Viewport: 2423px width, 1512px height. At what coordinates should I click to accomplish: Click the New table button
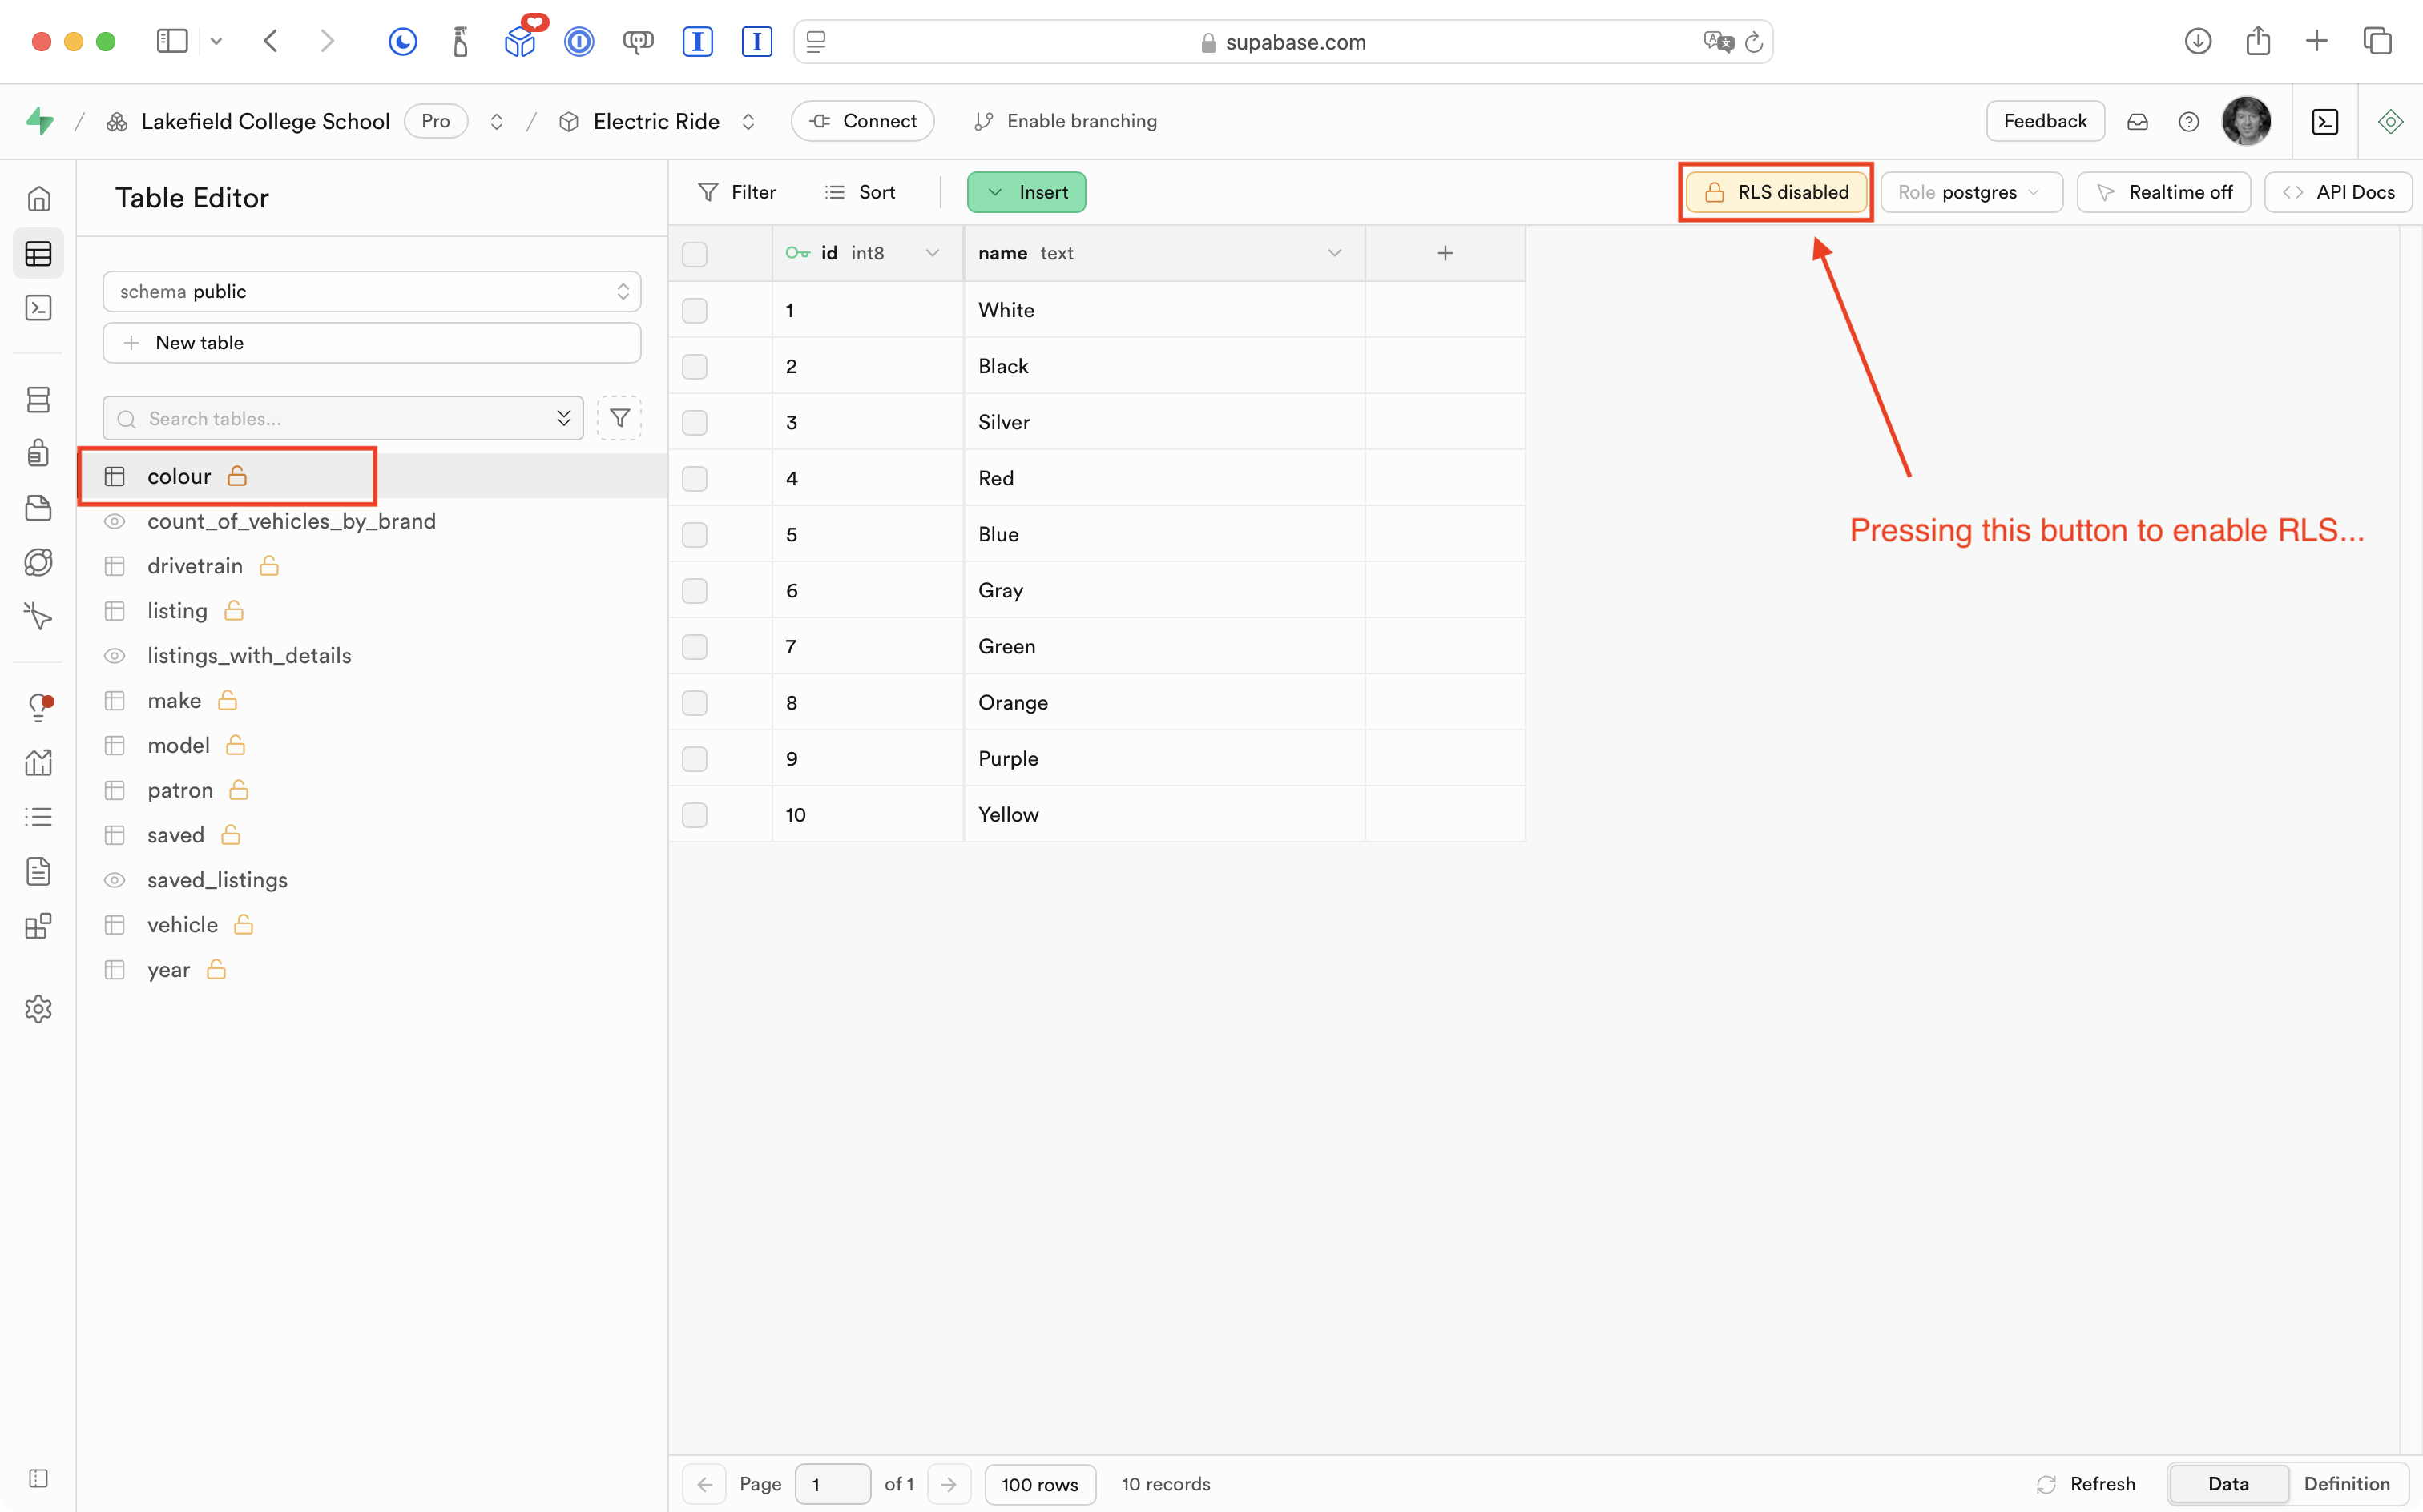(371, 343)
